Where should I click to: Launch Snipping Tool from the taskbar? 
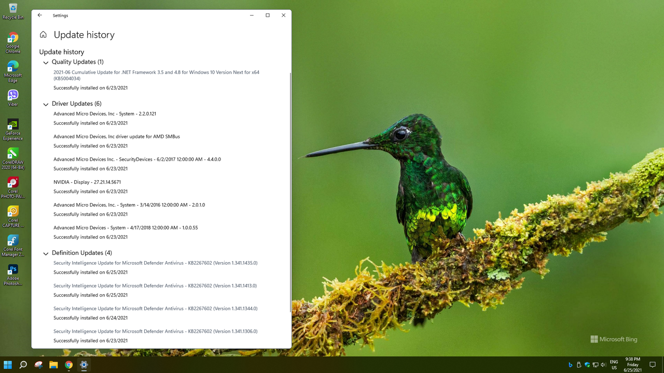point(38,365)
